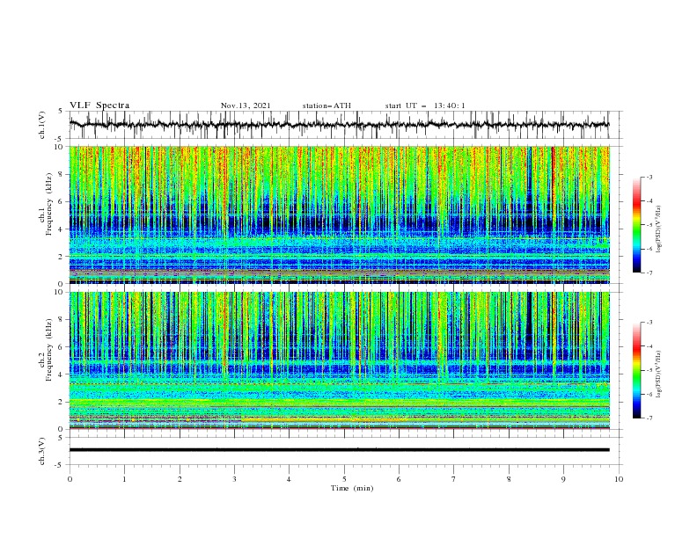
Task: Click the "-7" tick on the ch.2 color bar
Action: (649, 418)
